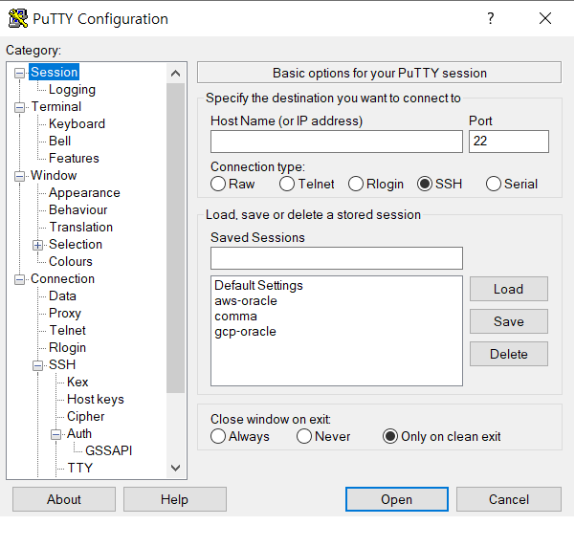Open the Session category
The image size is (575, 547).
click(54, 73)
